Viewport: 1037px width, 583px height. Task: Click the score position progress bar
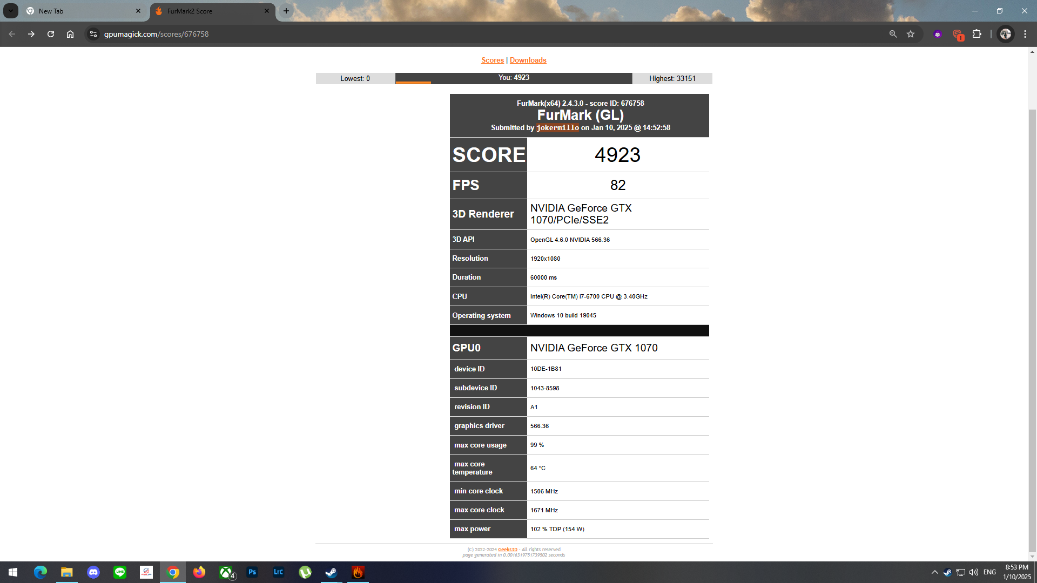click(513, 79)
